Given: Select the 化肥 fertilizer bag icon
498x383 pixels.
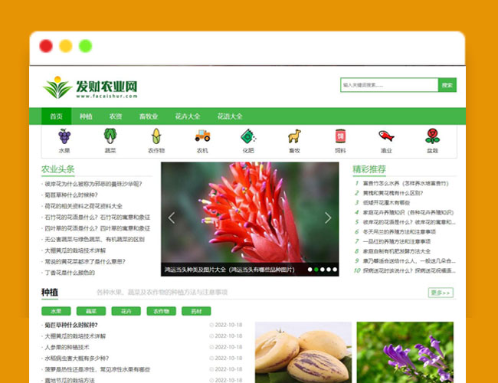Looking at the screenshot, I should (248, 136).
